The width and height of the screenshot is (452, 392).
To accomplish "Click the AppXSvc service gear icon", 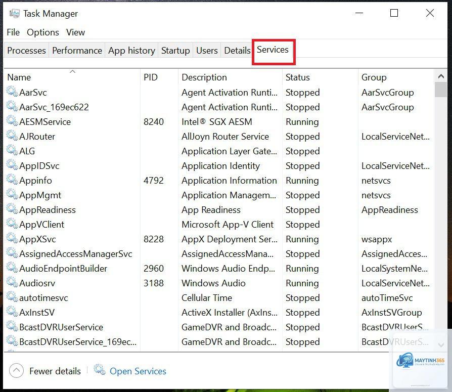I will click(12, 239).
